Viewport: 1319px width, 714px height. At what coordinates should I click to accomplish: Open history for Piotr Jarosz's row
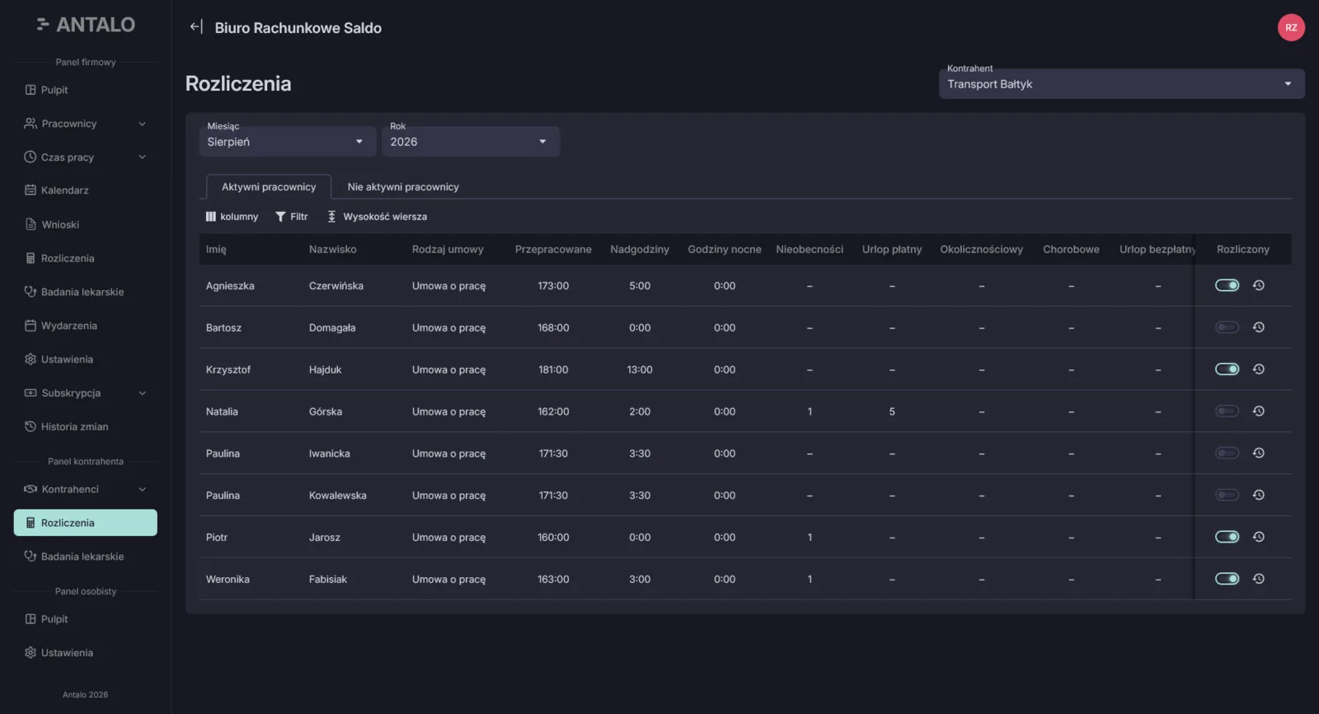1259,537
